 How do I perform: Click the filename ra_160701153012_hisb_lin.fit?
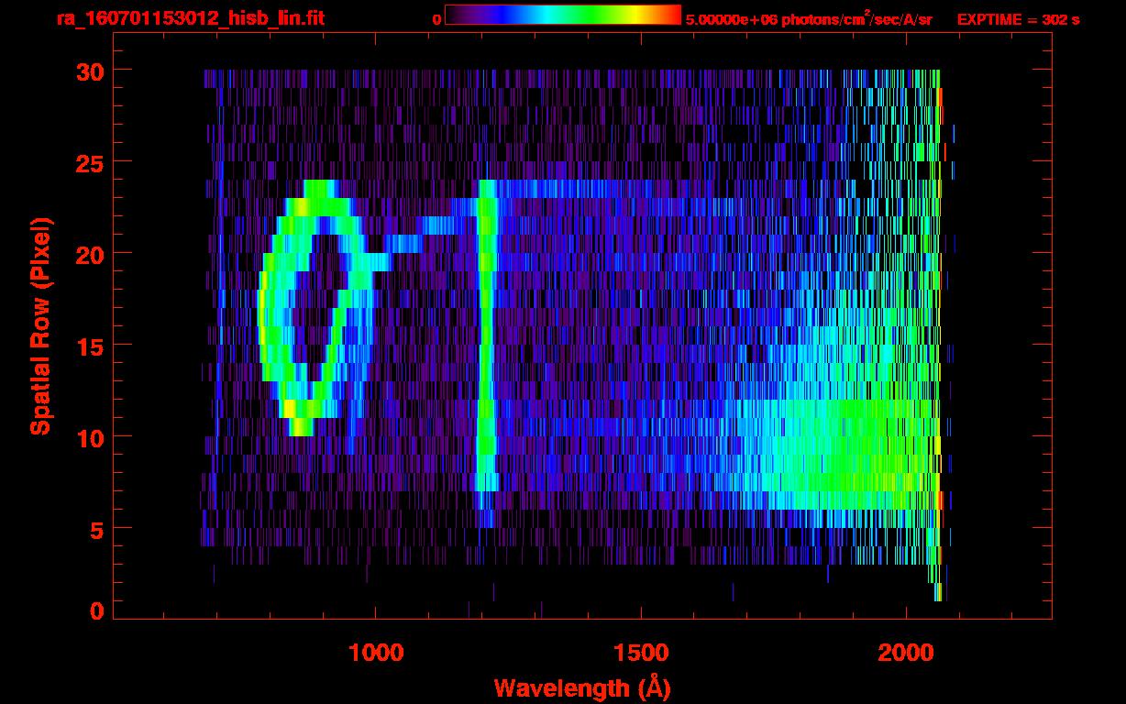189,18
